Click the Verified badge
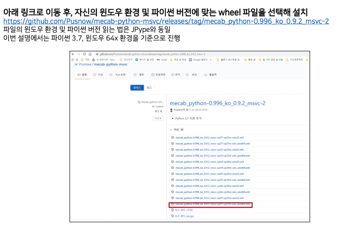 click(x=158, y=111)
